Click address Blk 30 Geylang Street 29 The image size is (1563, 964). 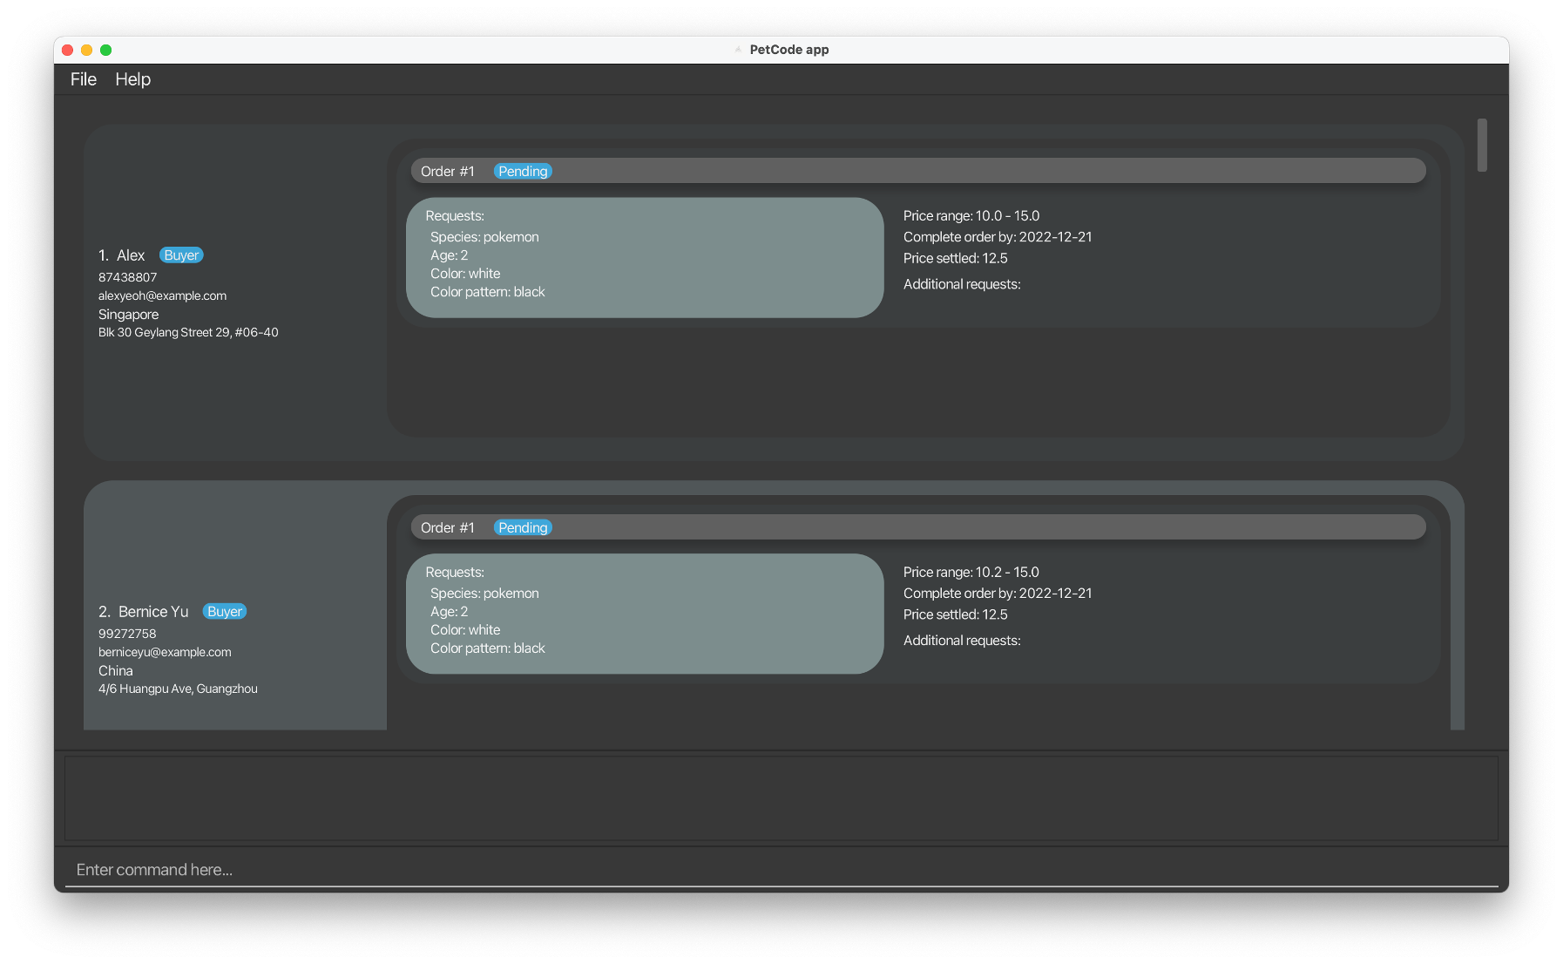tap(188, 332)
